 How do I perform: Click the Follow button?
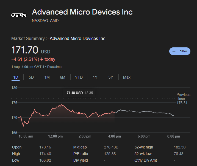pyautogui.click(x=180, y=51)
